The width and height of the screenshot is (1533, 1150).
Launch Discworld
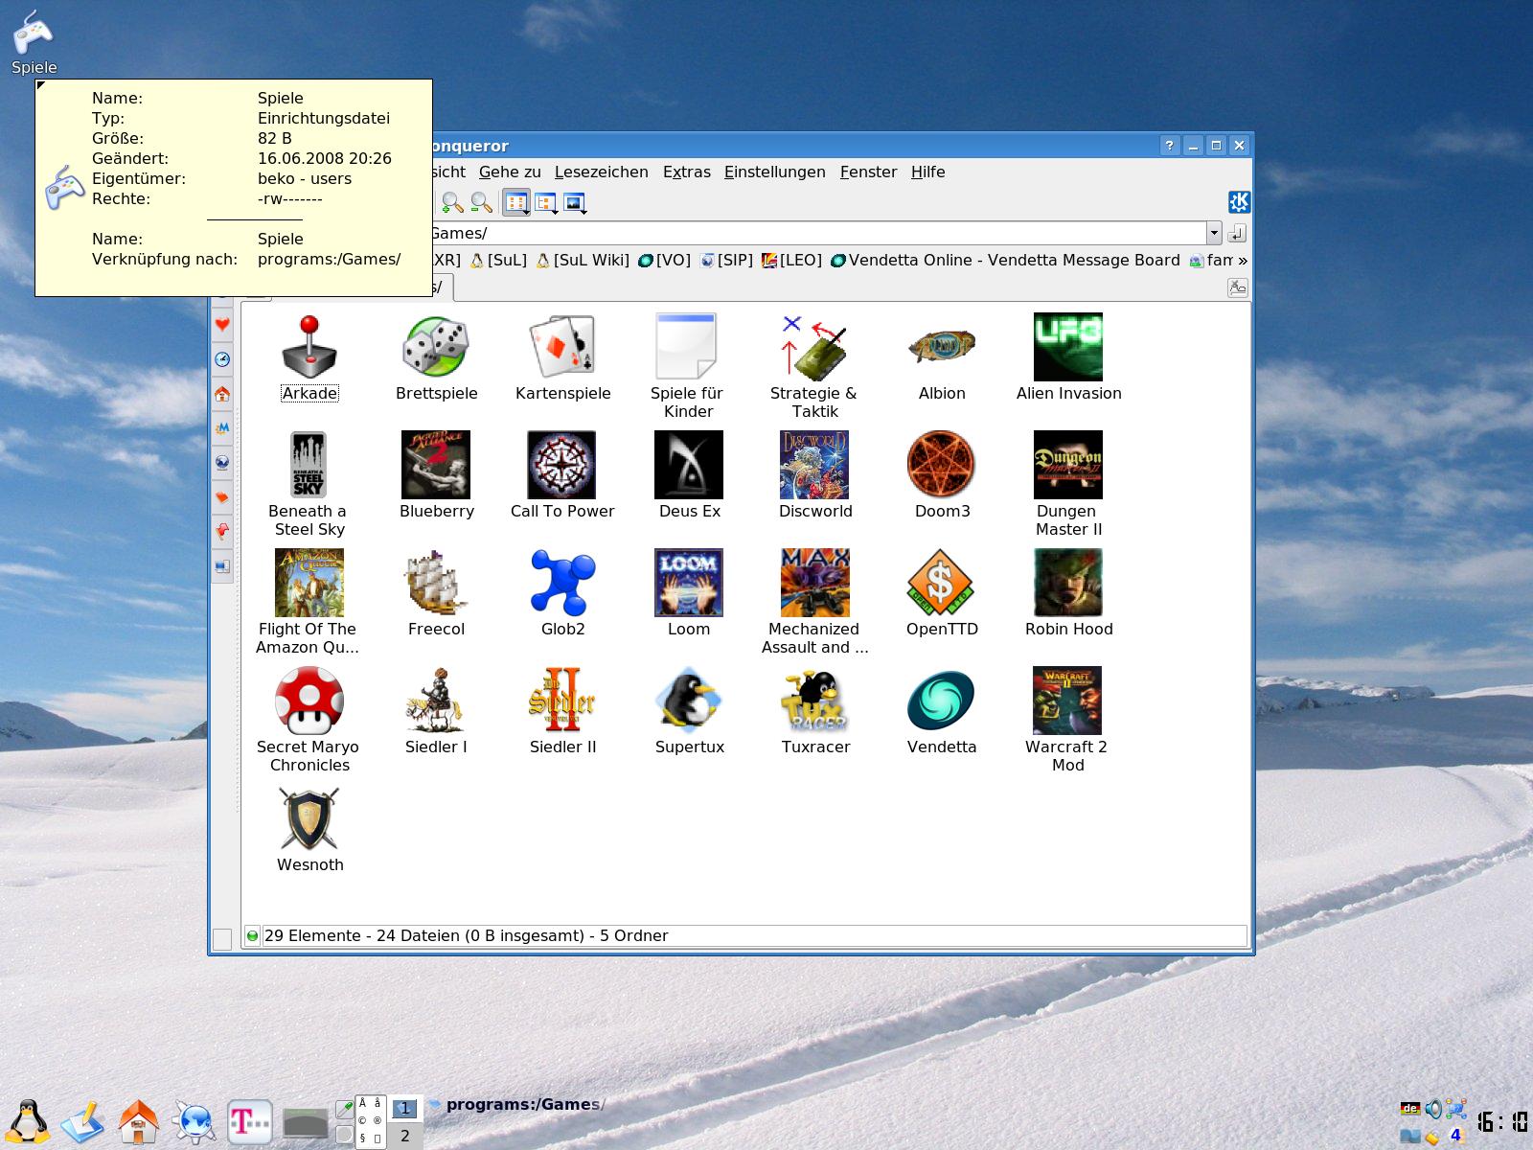point(815,475)
